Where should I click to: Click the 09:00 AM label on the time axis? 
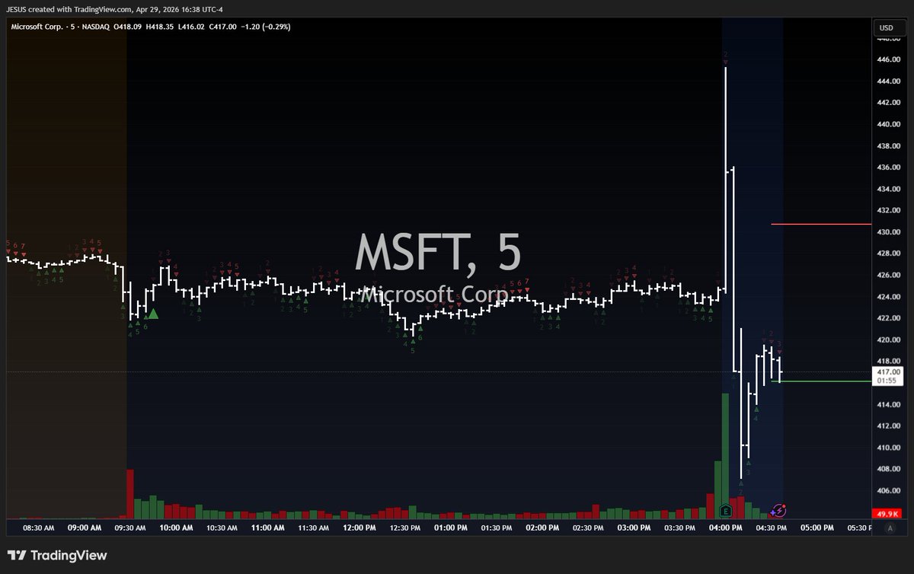click(x=85, y=527)
